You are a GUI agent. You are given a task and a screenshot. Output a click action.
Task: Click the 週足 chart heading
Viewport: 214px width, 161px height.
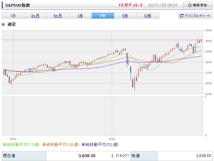pyautogui.click(x=12, y=24)
